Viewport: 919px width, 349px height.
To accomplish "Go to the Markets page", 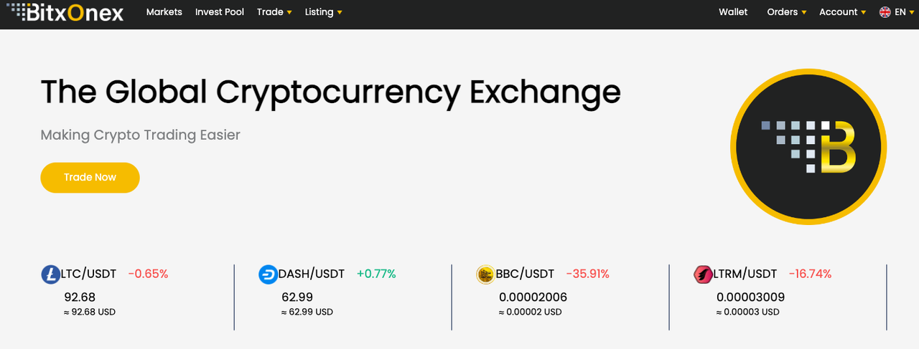I will tap(164, 12).
